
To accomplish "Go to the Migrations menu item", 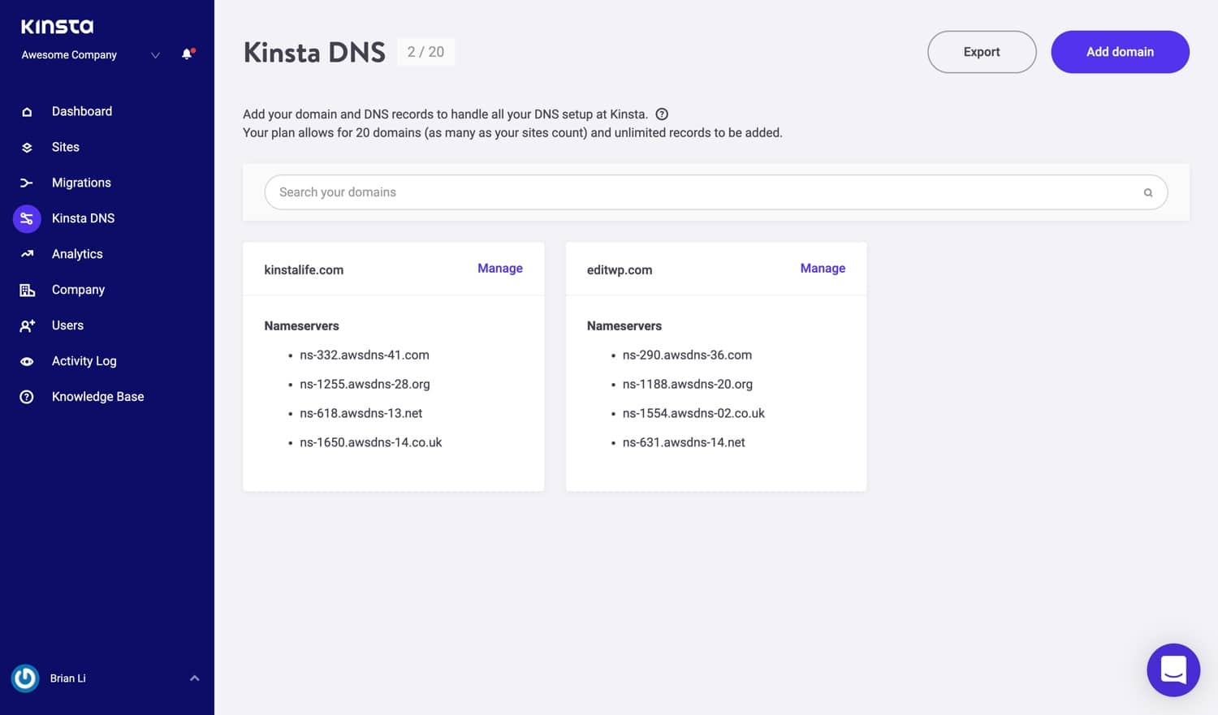I will tap(81, 183).
